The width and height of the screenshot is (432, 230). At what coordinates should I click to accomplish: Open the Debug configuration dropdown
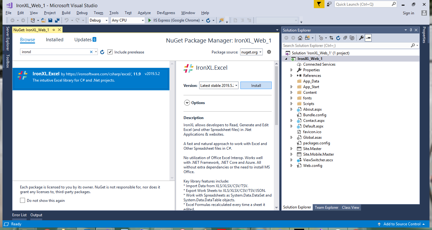click(x=98, y=20)
